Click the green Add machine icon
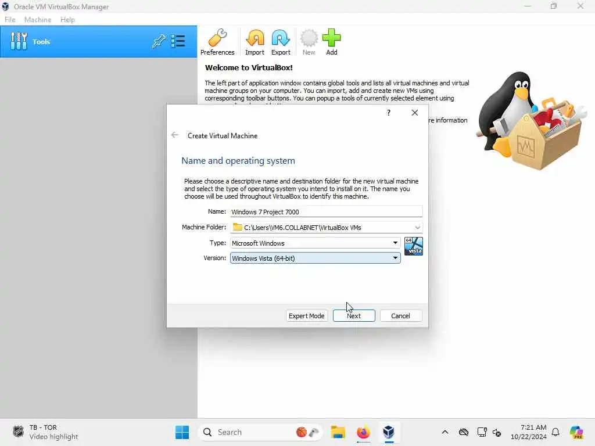Image resolution: width=595 pixels, height=446 pixels. pos(332,42)
